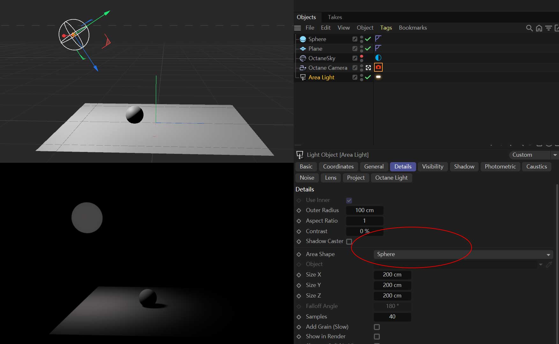The image size is (559, 344).
Task: Click the arrow next to Custom dropdown
Action: (x=555, y=155)
